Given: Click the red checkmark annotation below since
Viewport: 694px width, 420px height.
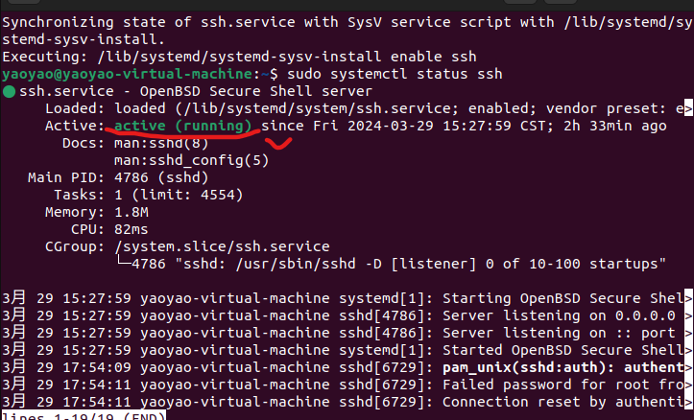Looking at the screenshot, I should coord(278,143).
